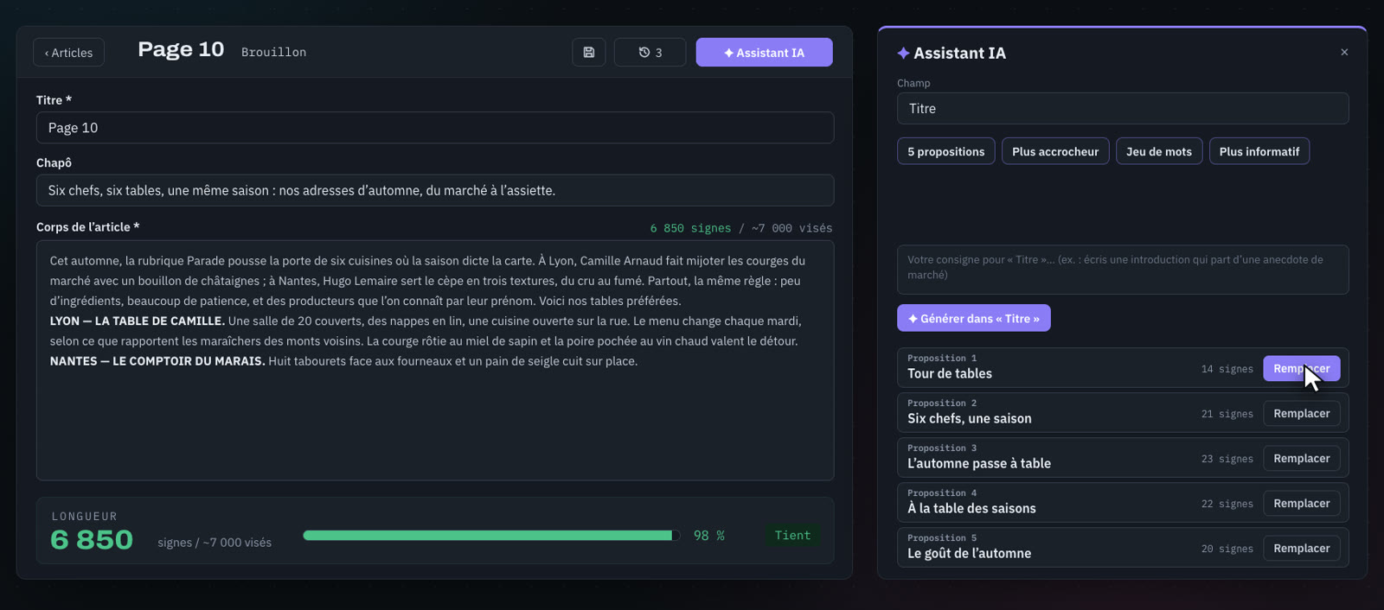
Task: Replace title with Six chefs, une saison
Action: pos(1301,413)
